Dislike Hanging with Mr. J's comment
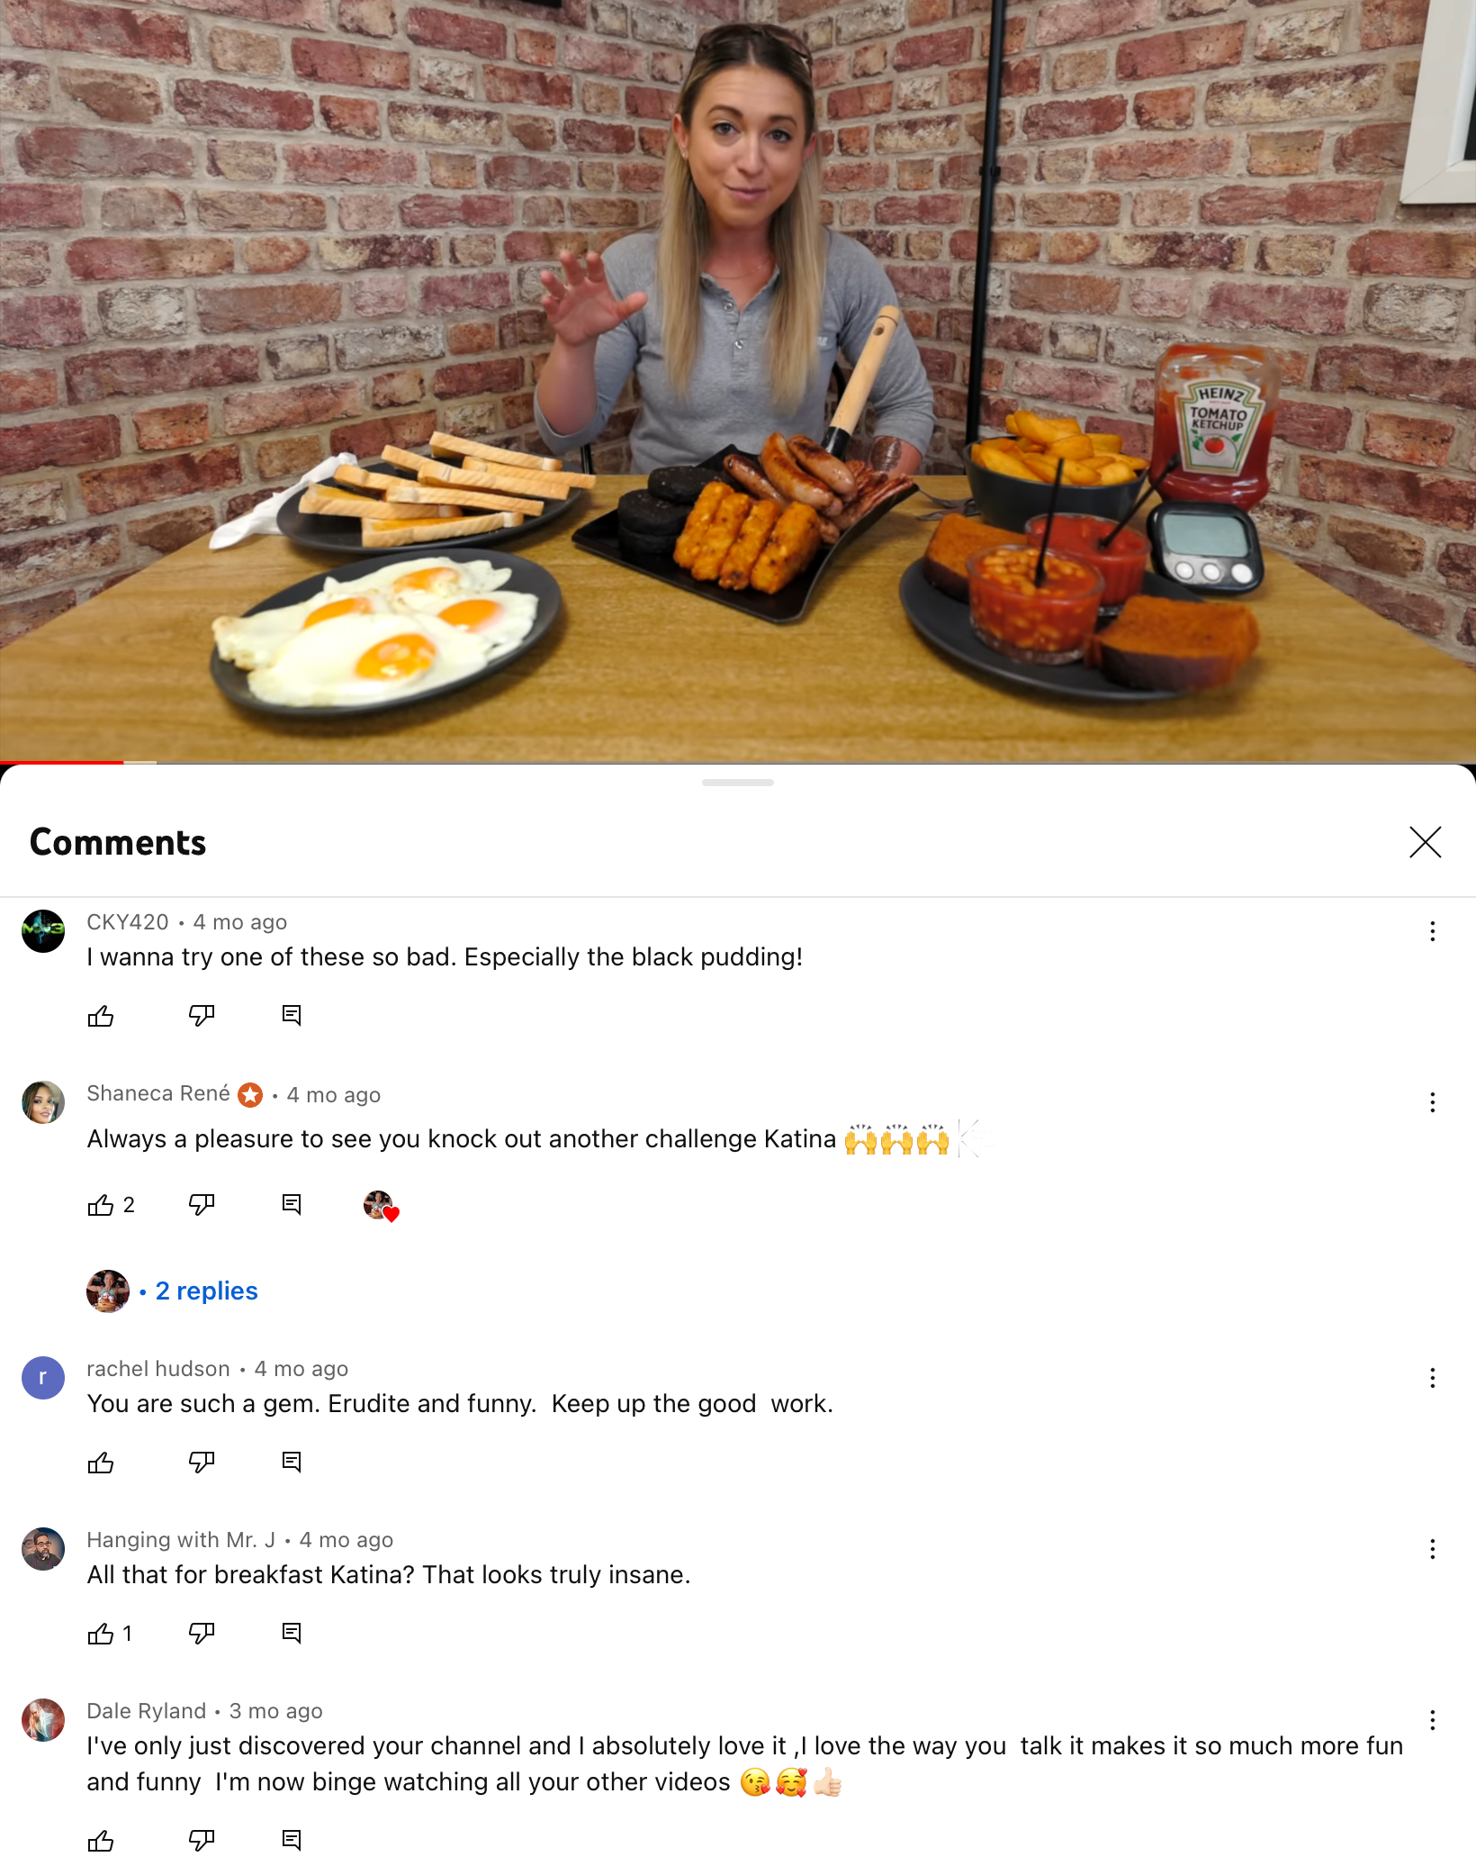Viewport: 1476px width, 1857px height. 202,1634
